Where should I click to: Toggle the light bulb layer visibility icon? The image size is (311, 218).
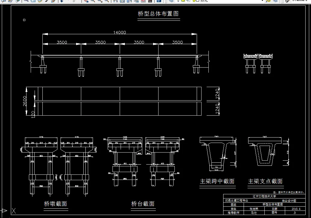coord(178,2)
